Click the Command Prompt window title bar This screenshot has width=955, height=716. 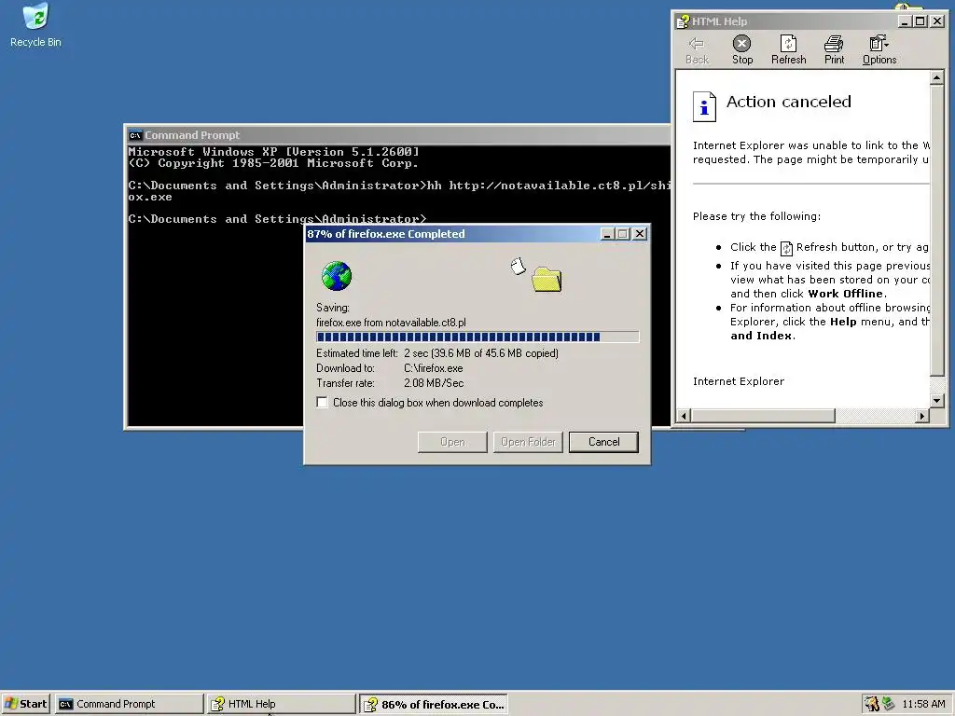(398, 135)
